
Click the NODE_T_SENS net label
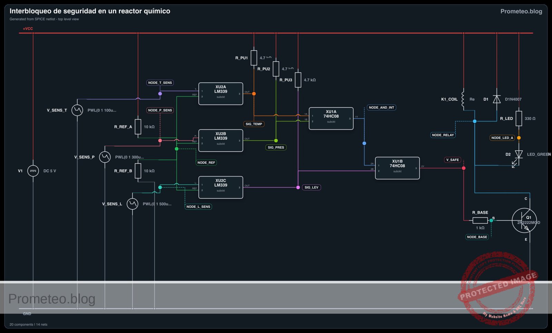coord(160,83)
